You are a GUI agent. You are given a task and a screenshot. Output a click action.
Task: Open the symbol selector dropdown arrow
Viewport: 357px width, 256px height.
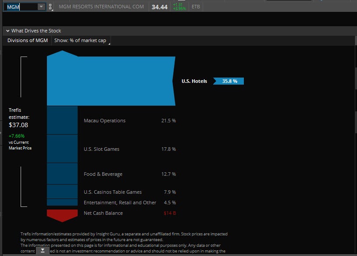tap(41, 7)
